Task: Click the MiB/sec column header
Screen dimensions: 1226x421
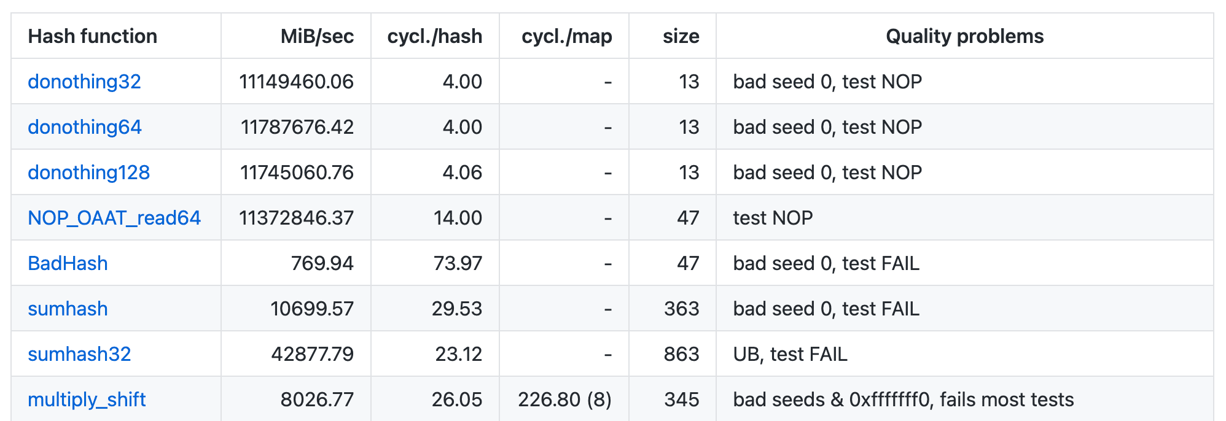Action: pos(317,36)
